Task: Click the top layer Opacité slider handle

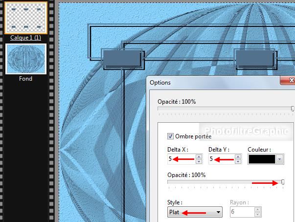Action: (x=293, y=109)
